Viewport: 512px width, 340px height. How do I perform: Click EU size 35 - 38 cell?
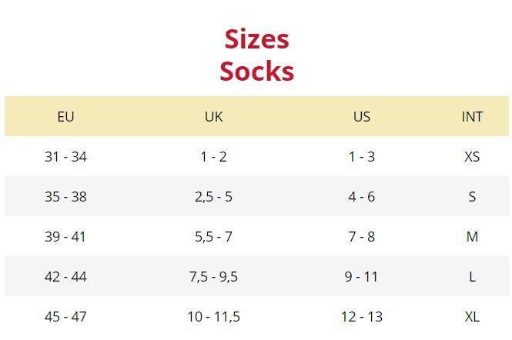pos(65,197)
